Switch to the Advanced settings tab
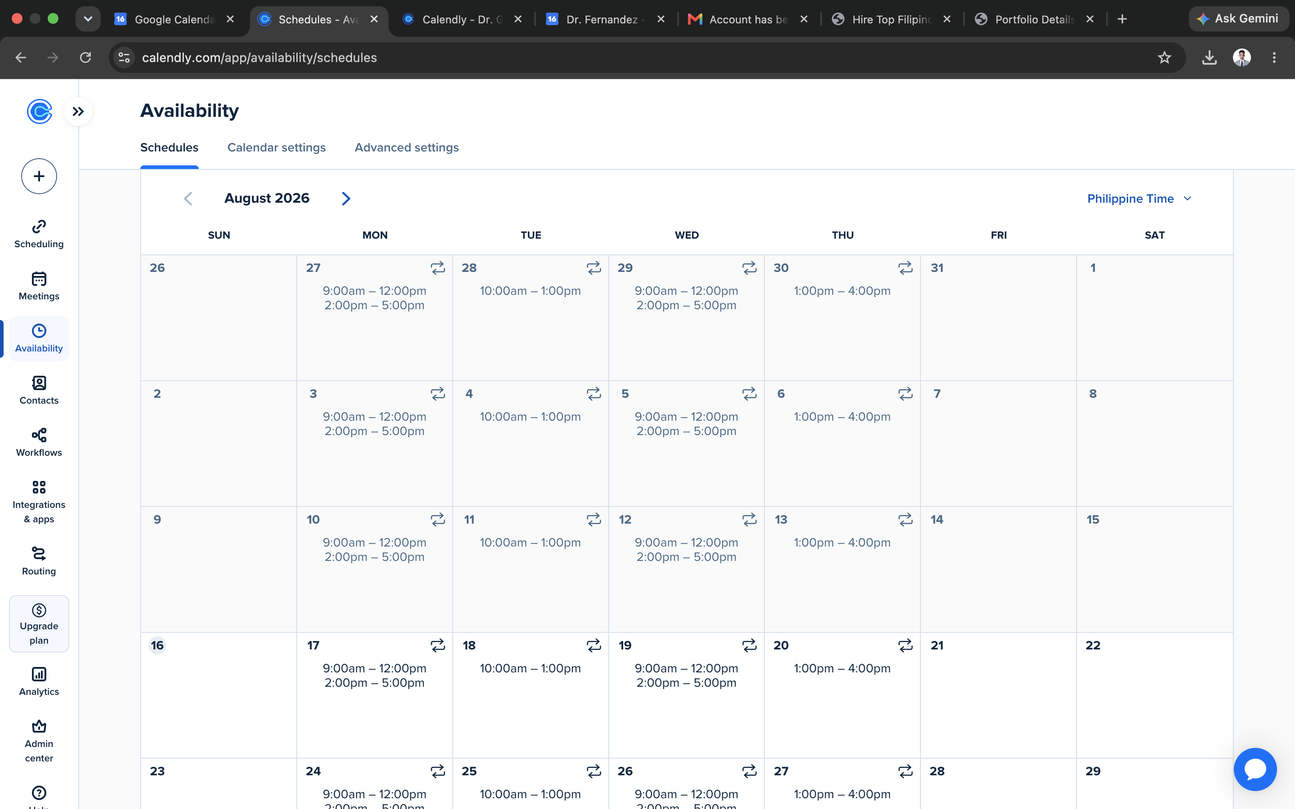Screen dimensions: 1295x809 click(x=406, y=148)
